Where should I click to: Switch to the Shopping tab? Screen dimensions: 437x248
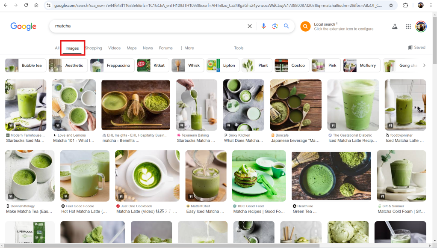(x=93, y=48)
